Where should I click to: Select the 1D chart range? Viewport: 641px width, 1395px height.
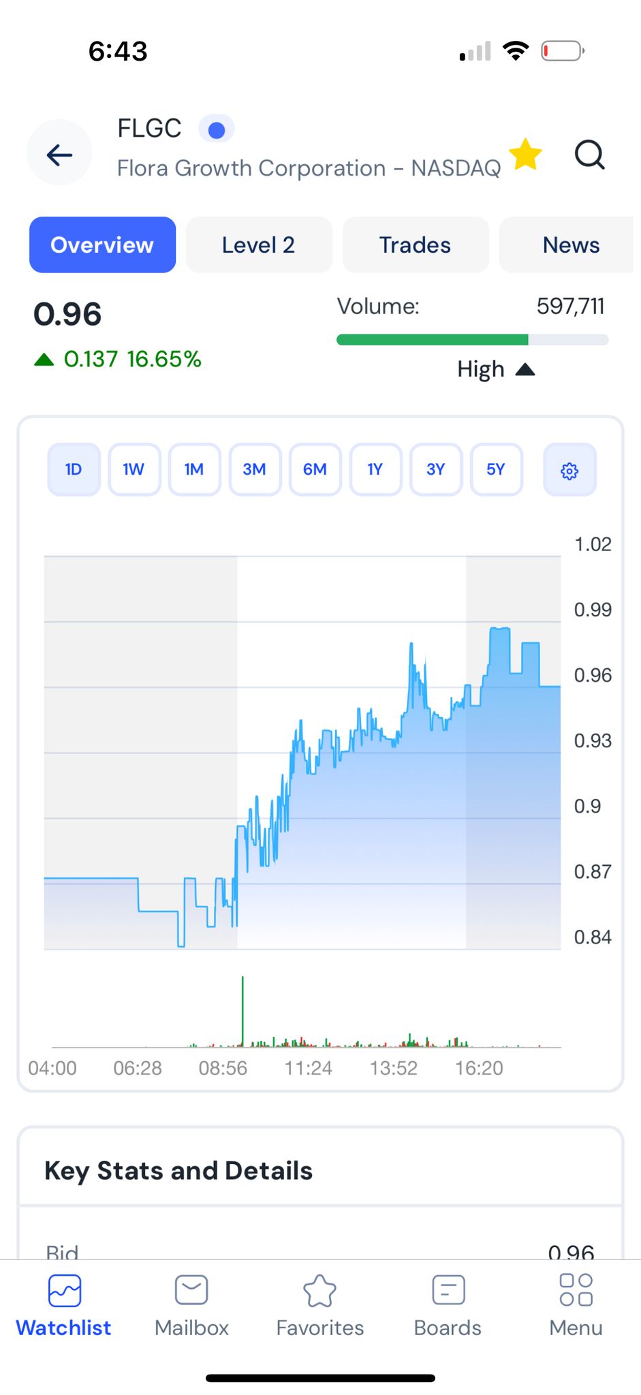point(74,469)
